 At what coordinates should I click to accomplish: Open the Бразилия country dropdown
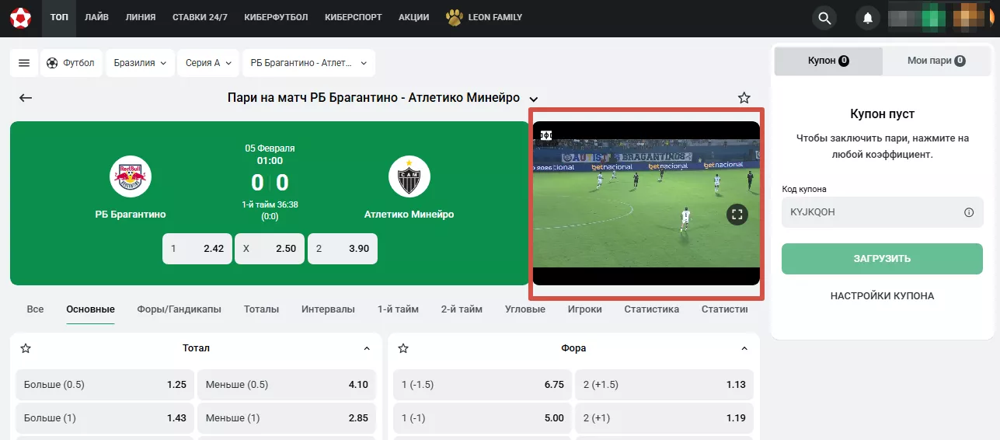pyautogui.click(x=141, y=63)
